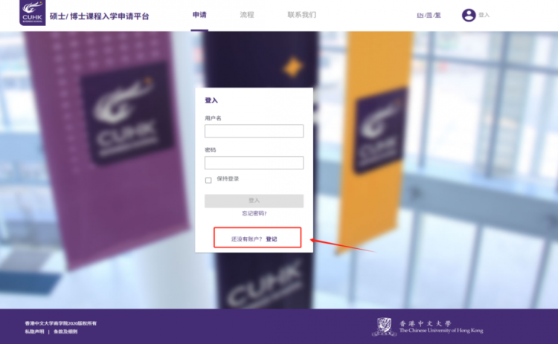Screen dimensions: 558x344
Task: Click the CUHK crest in footer
Action: pos(384,327)
